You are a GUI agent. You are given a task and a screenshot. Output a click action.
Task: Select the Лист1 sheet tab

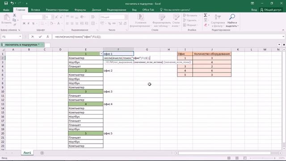(27, 153)
